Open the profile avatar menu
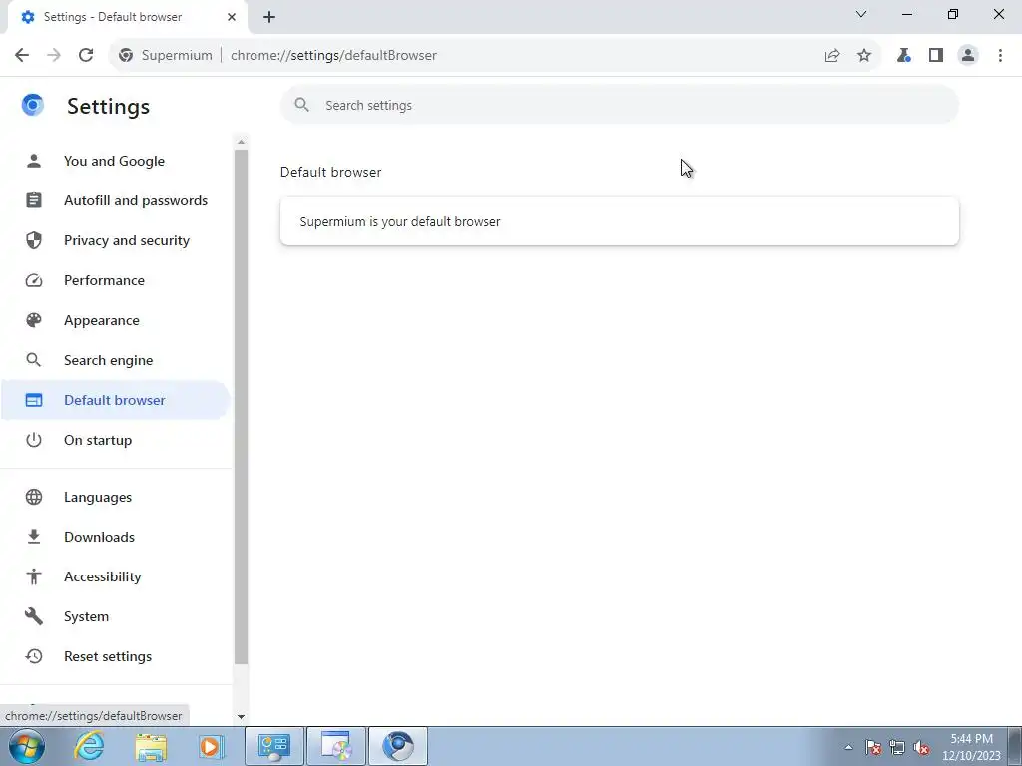The image size is (1022, 766). (968, 56)
